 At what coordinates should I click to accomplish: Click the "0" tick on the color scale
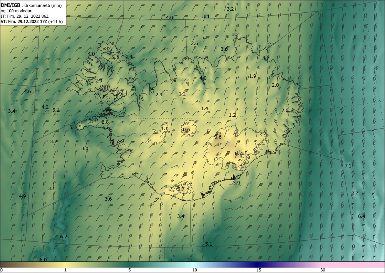(2, 270)
